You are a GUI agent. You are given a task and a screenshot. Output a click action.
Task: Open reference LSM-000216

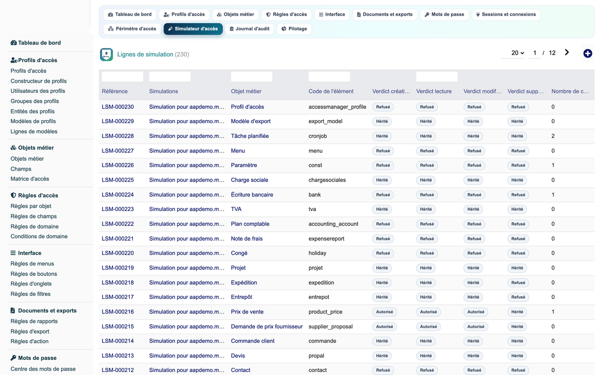pyautogui.click(x=118, y=312)
